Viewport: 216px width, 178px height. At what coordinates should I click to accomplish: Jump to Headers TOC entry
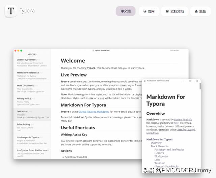pos(159,153)
